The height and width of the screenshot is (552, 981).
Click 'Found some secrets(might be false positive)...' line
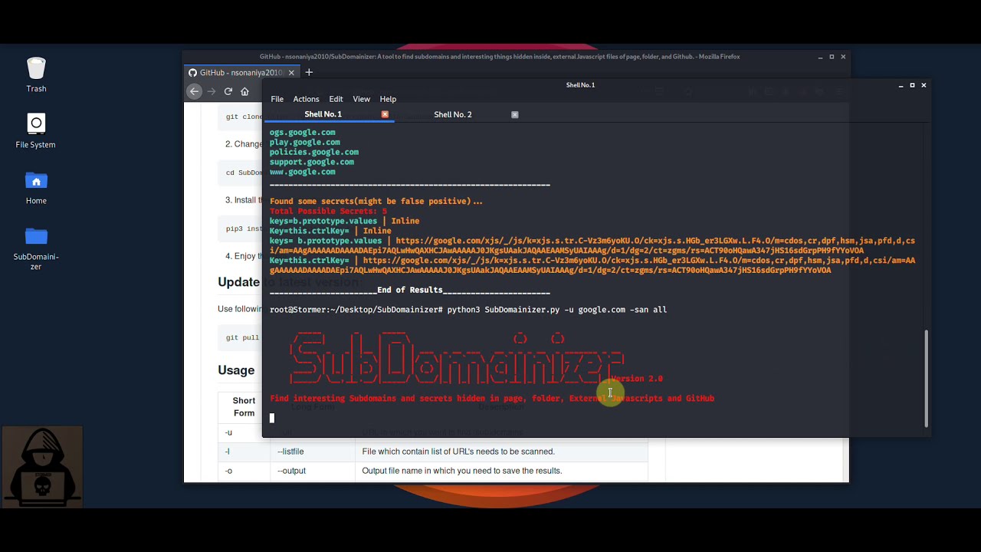376,201
